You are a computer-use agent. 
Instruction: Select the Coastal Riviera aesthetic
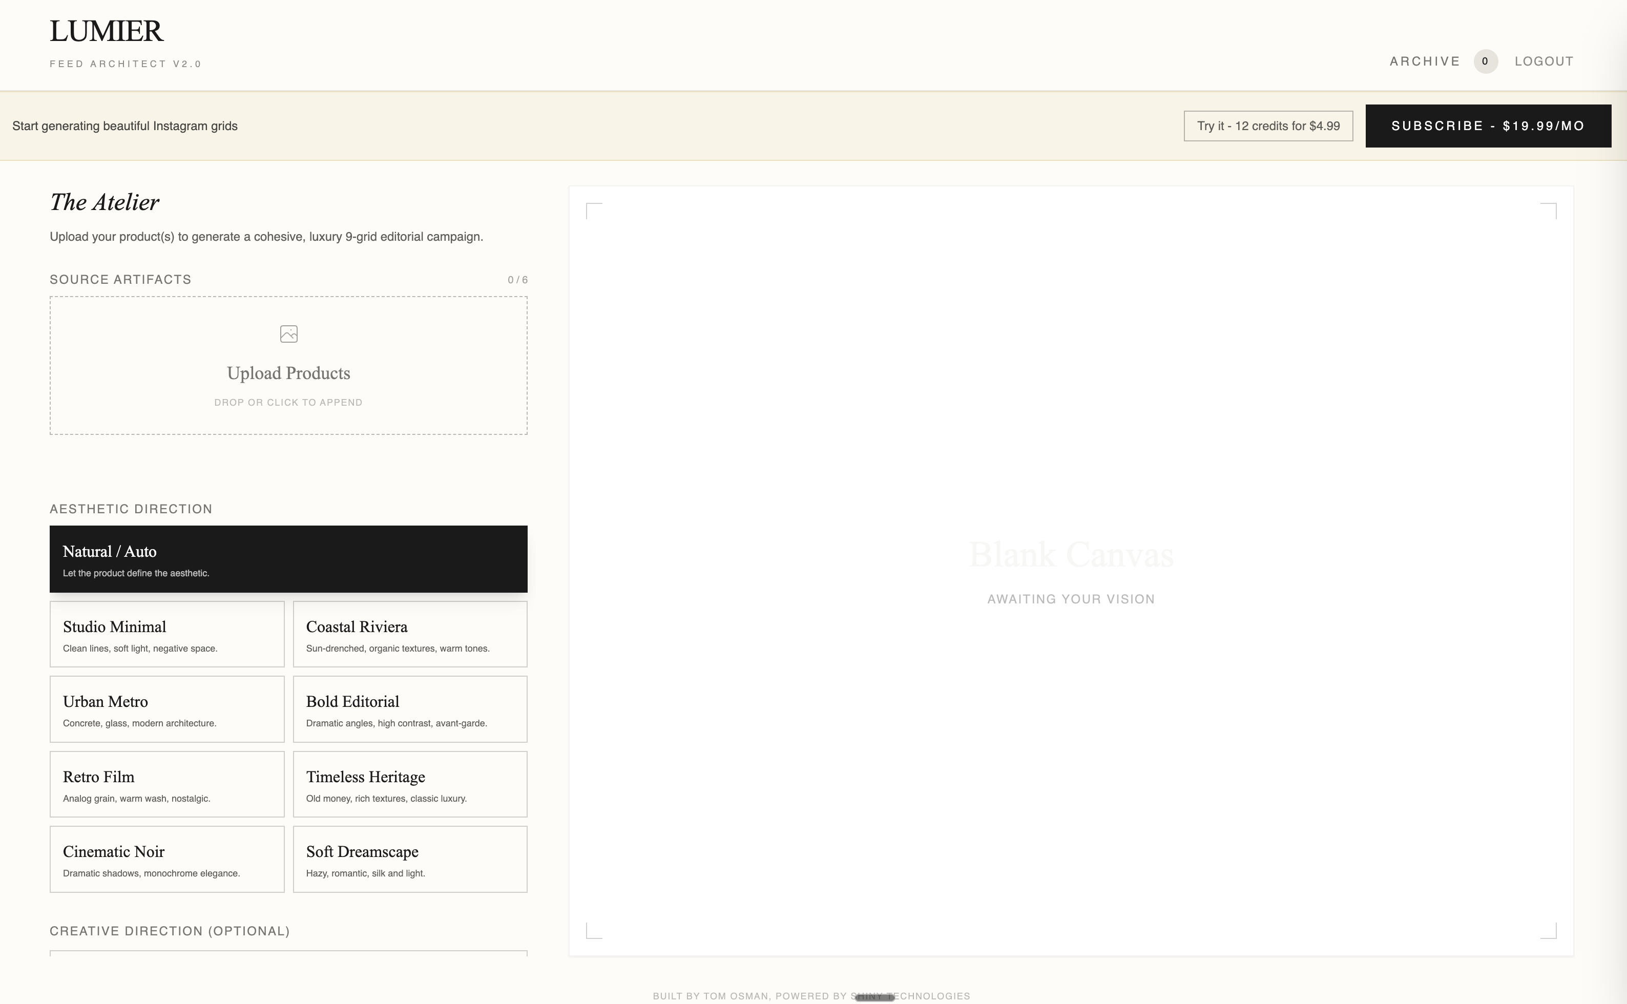tap(410, 634)
